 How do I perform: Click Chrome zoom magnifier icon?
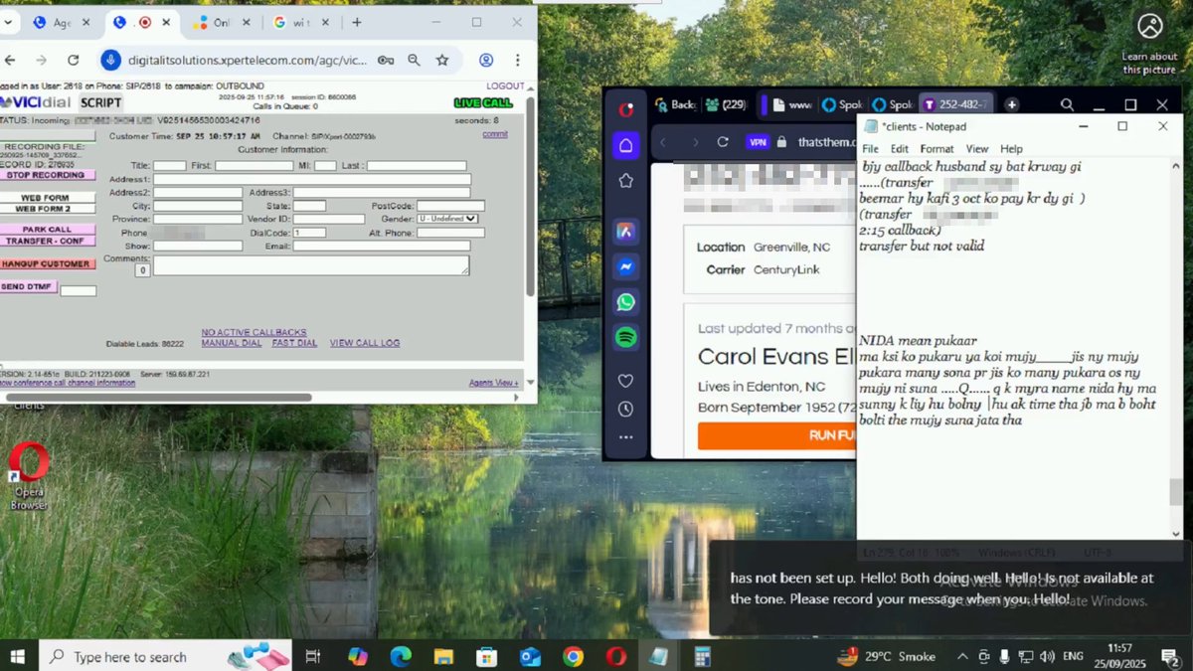click(x=414, y=61)
